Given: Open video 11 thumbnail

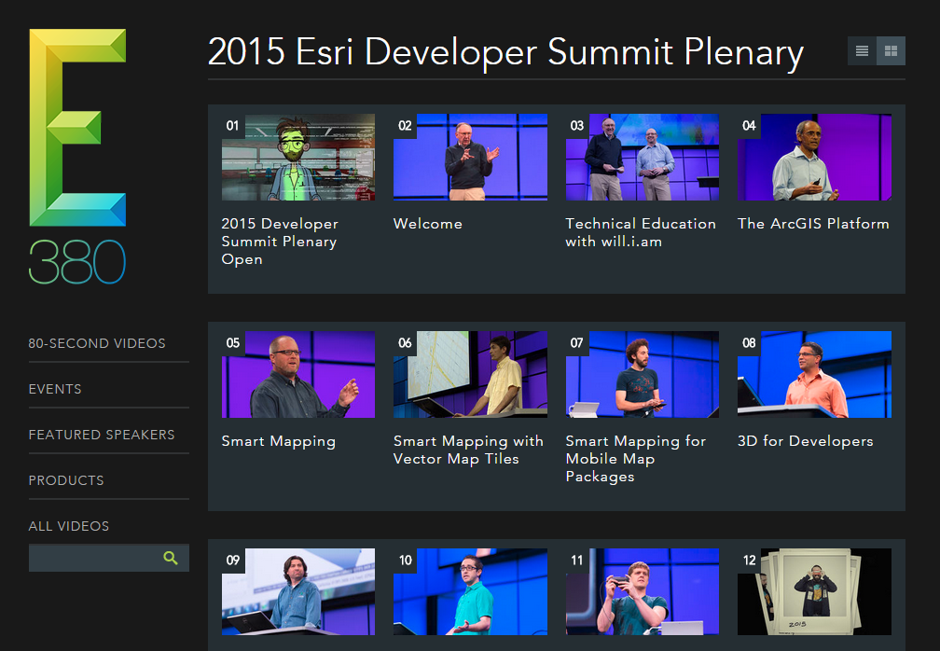Looking at the screenshot, I should pos(642,591).
